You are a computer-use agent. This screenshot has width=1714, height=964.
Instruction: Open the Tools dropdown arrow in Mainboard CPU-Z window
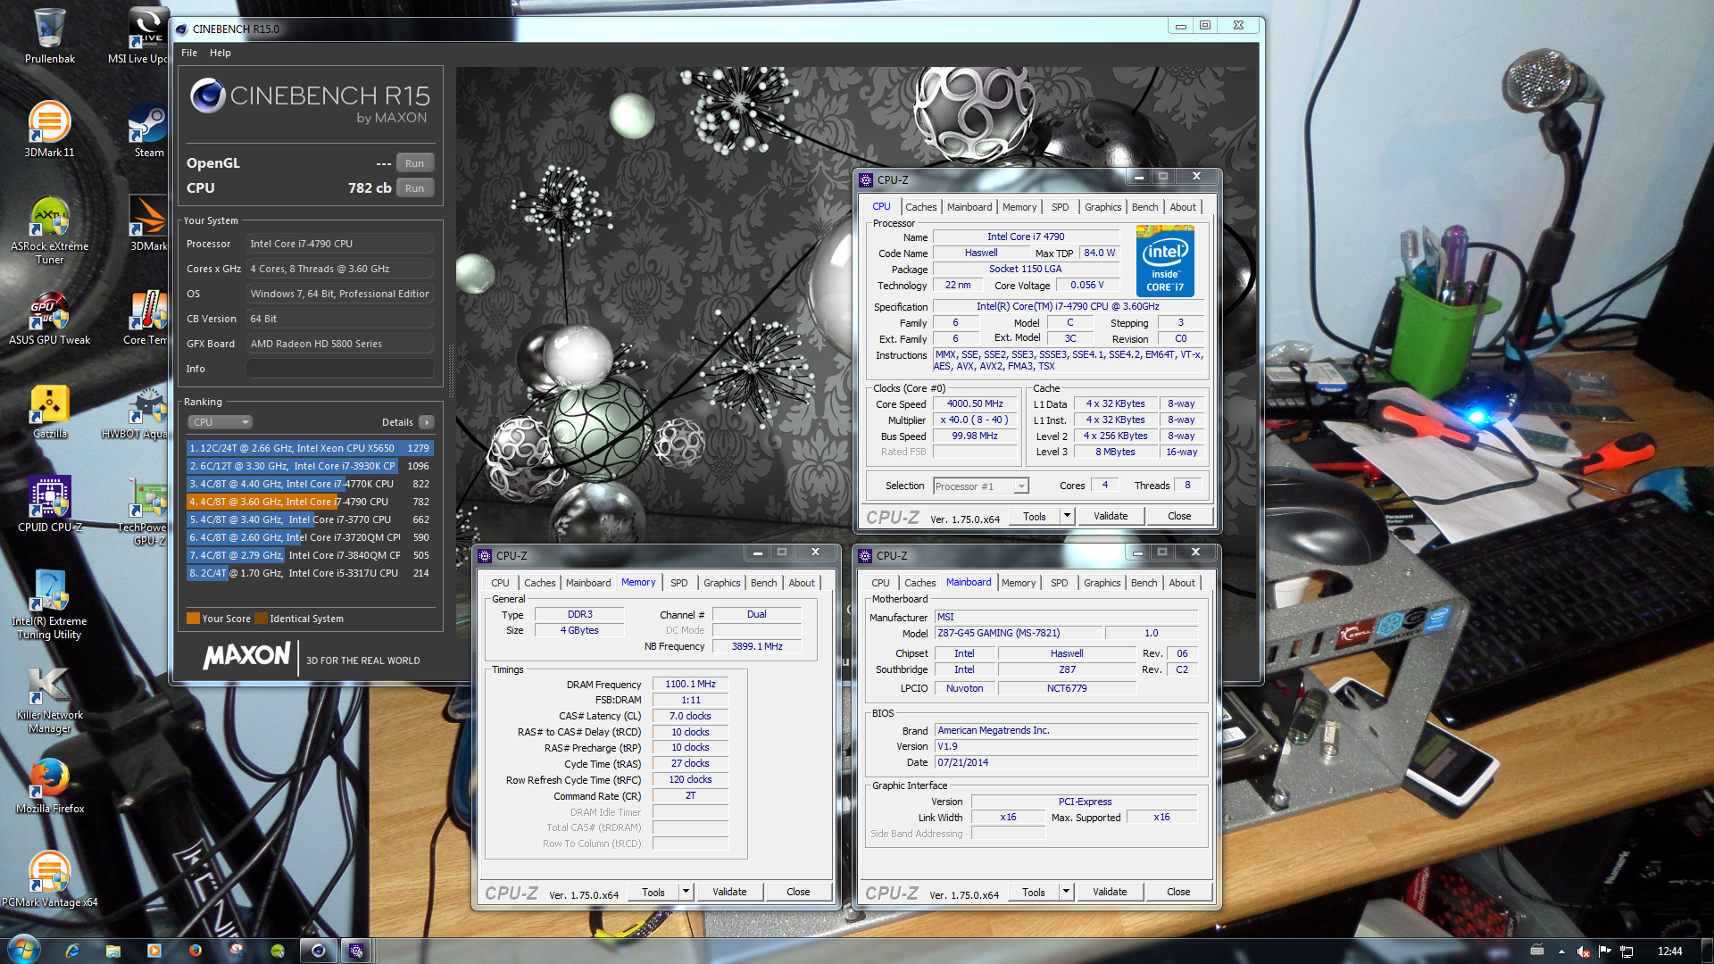pos(1066,892)
